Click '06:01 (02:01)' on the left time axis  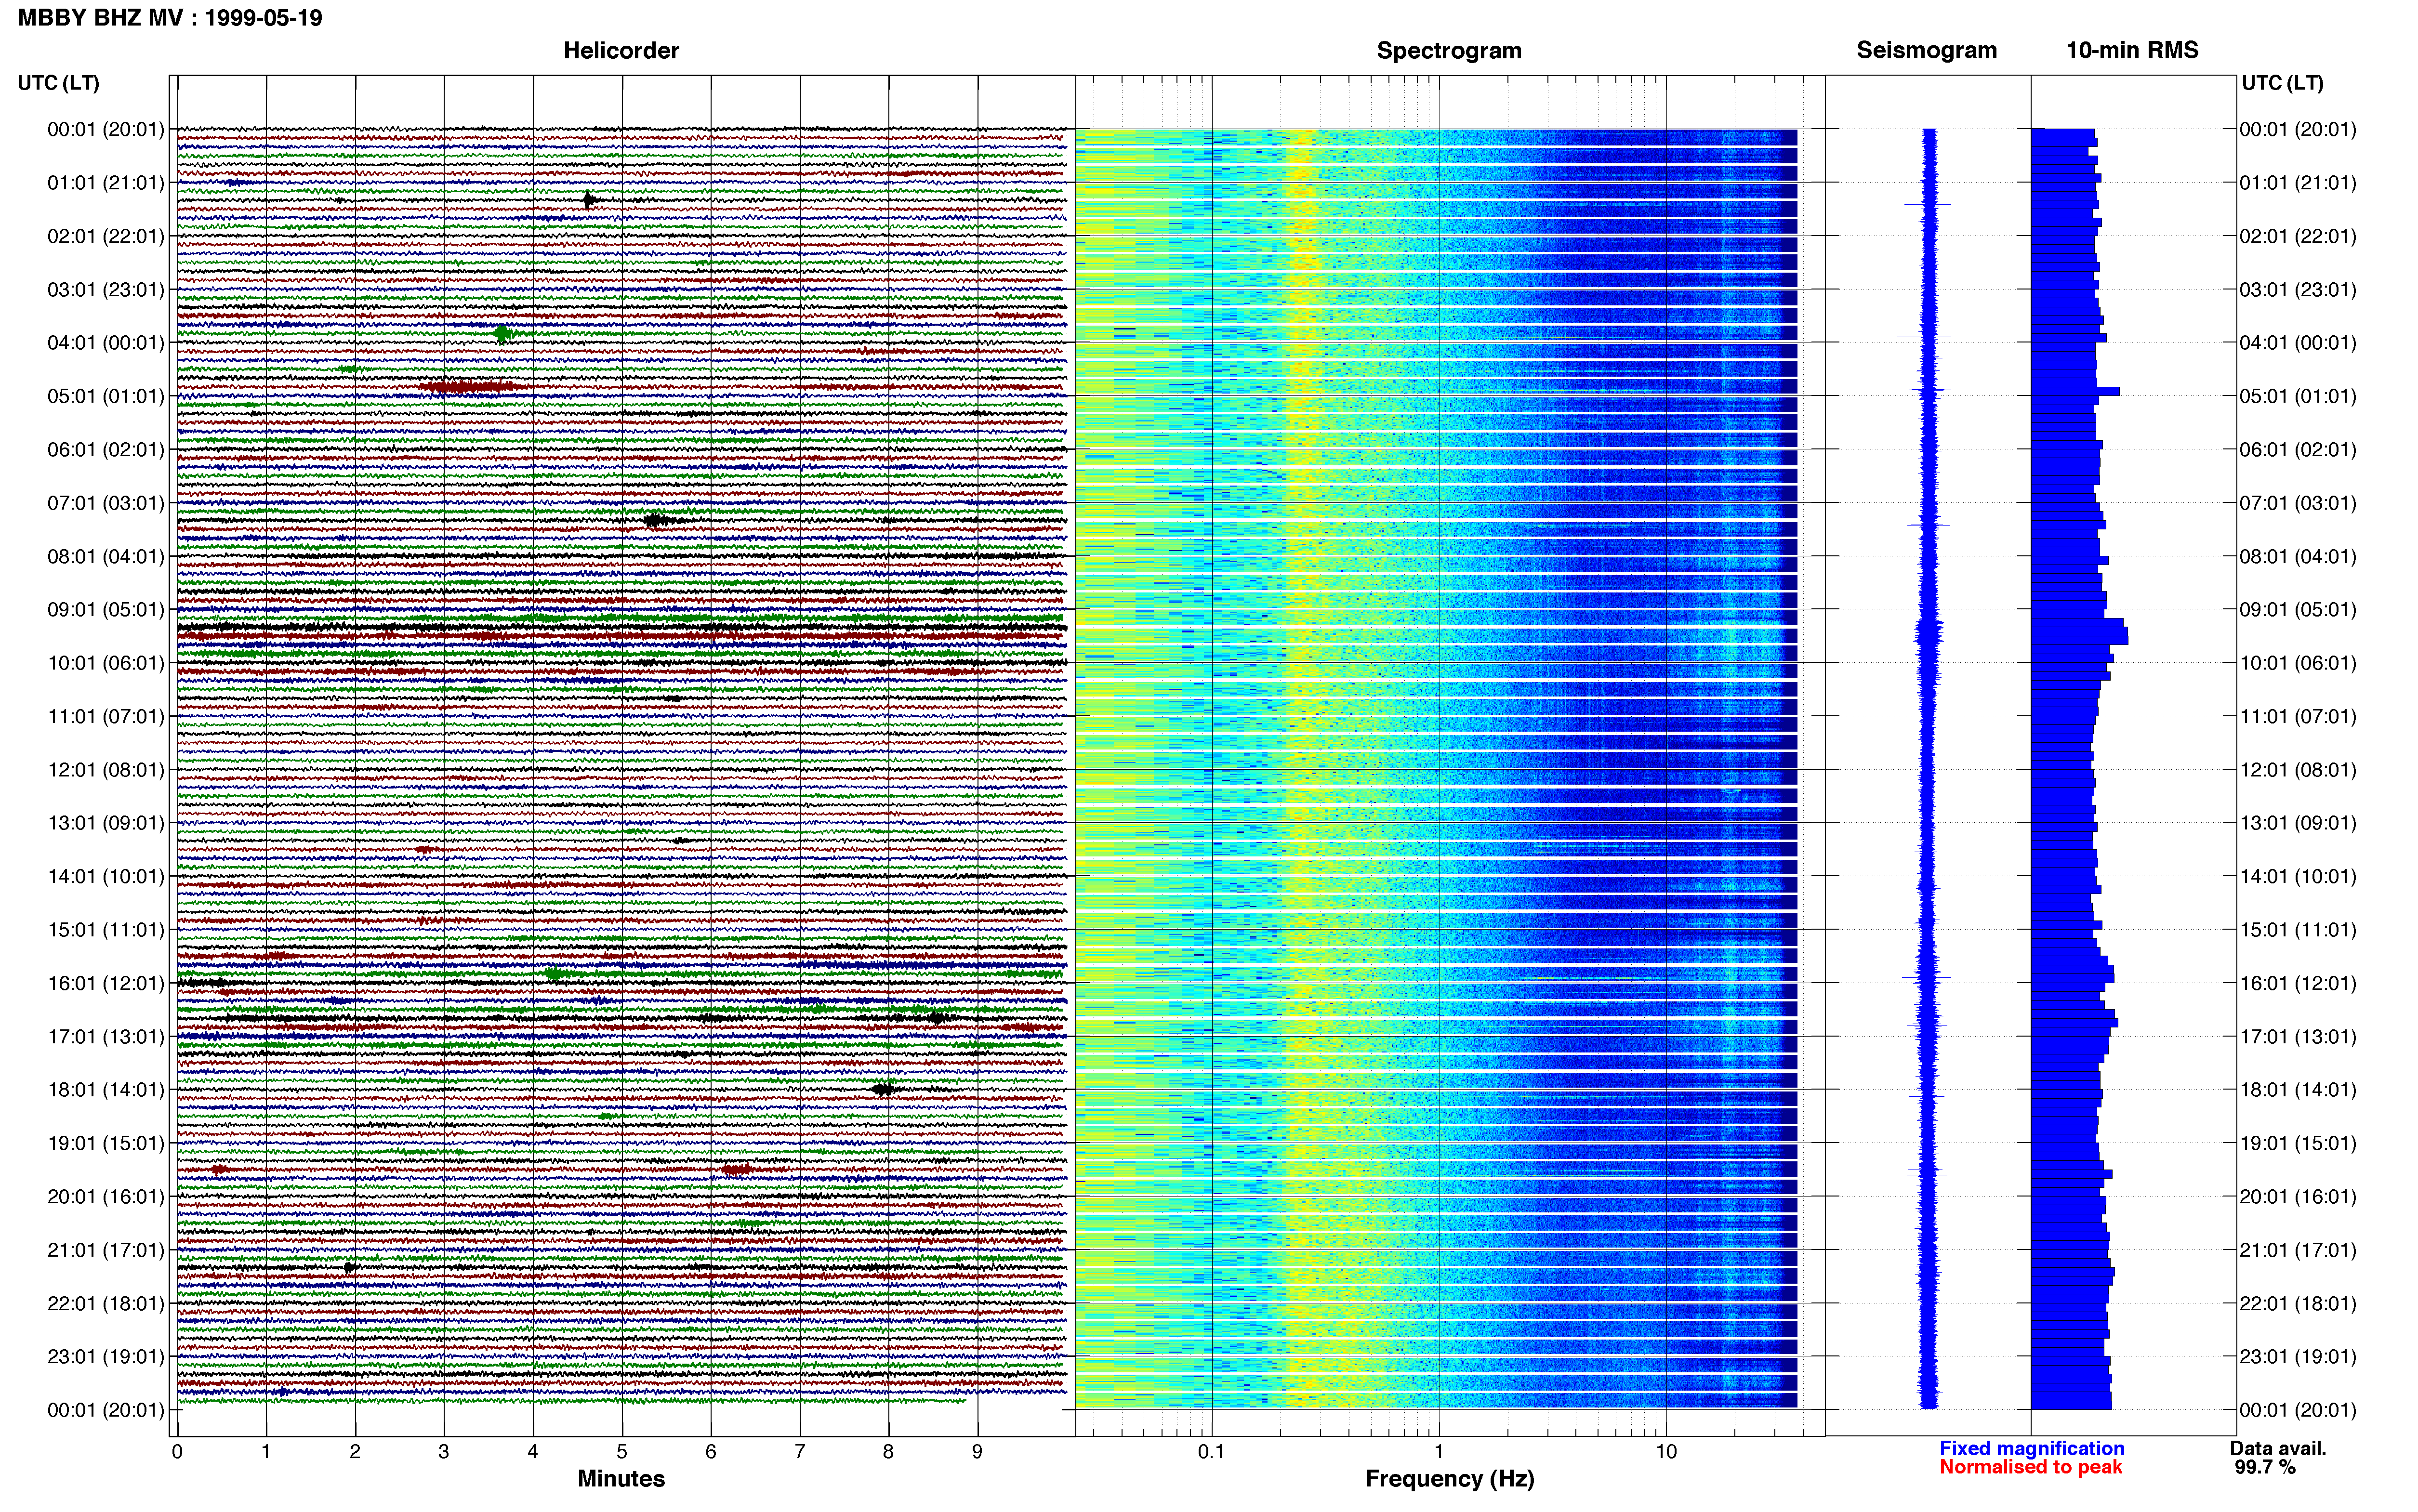pos(106,450)
